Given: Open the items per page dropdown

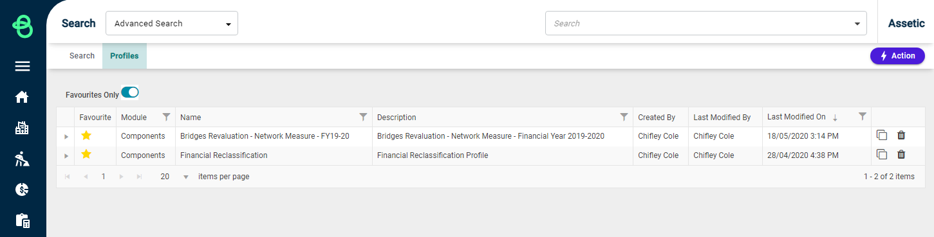Looking at the screenshot, I should pos(174,177).
